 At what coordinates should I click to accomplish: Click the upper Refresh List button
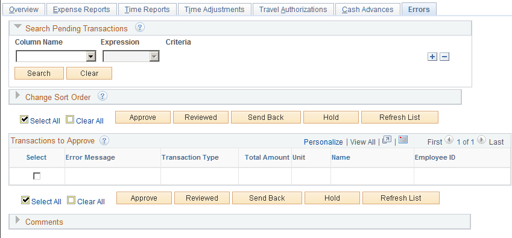coord(400,117)
